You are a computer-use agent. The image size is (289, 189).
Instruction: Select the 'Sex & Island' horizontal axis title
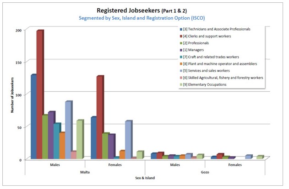[x=146, y=178]
